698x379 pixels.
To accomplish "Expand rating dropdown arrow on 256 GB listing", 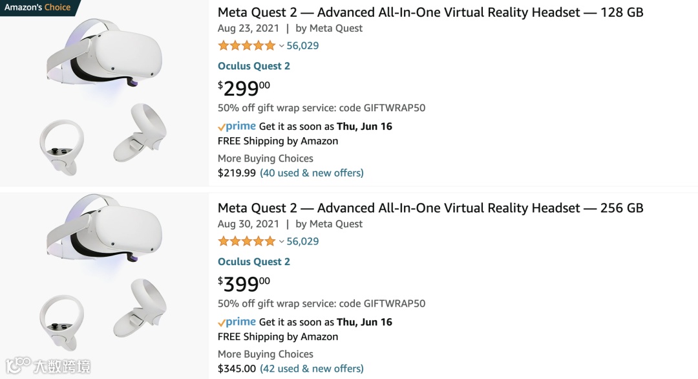I will (281, 242).
